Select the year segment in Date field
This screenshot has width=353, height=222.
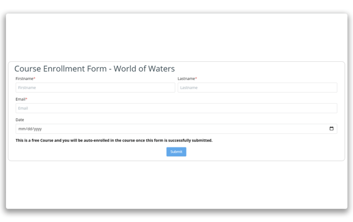(x=37, y=129)
